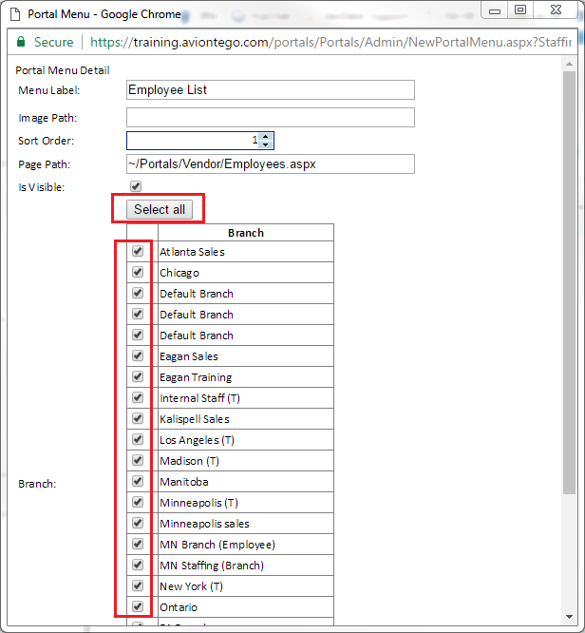Click the Internal Staff (T) text
The image size is (585, 633).
coord(199,398)
